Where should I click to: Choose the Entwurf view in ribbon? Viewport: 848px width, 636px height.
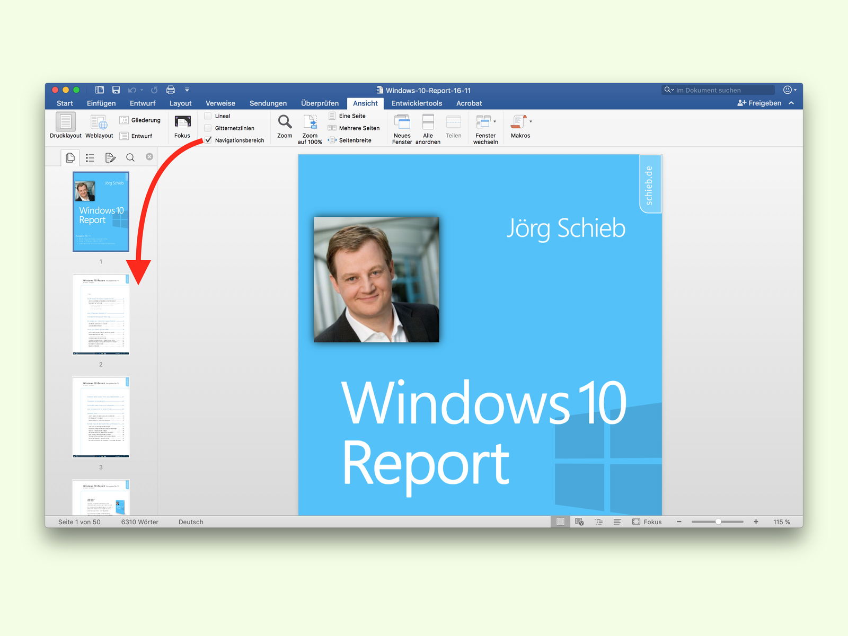point(136,136)
